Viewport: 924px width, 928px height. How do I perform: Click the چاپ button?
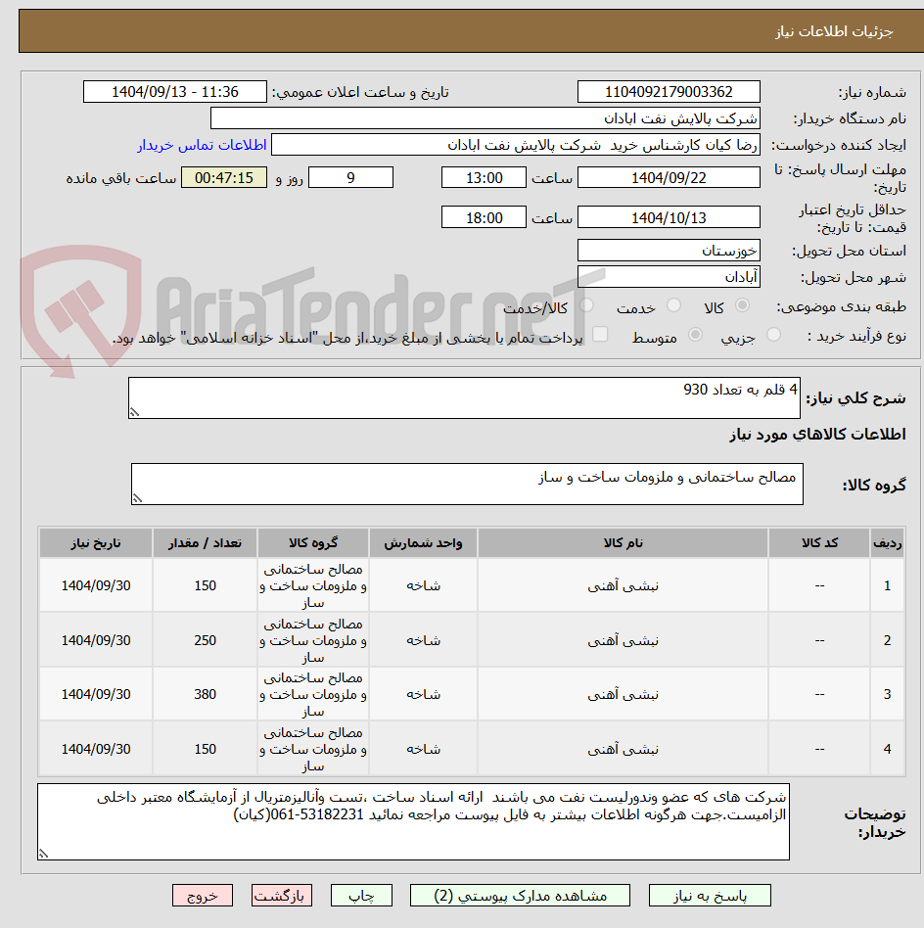[361, 895]
